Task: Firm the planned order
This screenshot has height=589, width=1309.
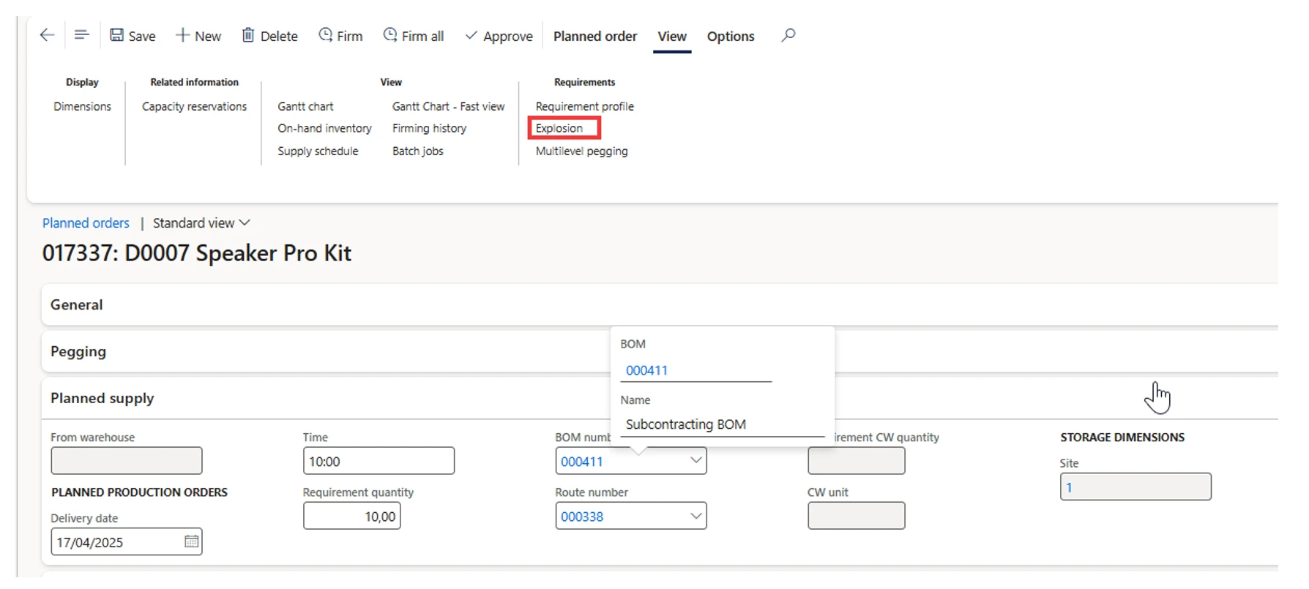Action: click(340, 36)
